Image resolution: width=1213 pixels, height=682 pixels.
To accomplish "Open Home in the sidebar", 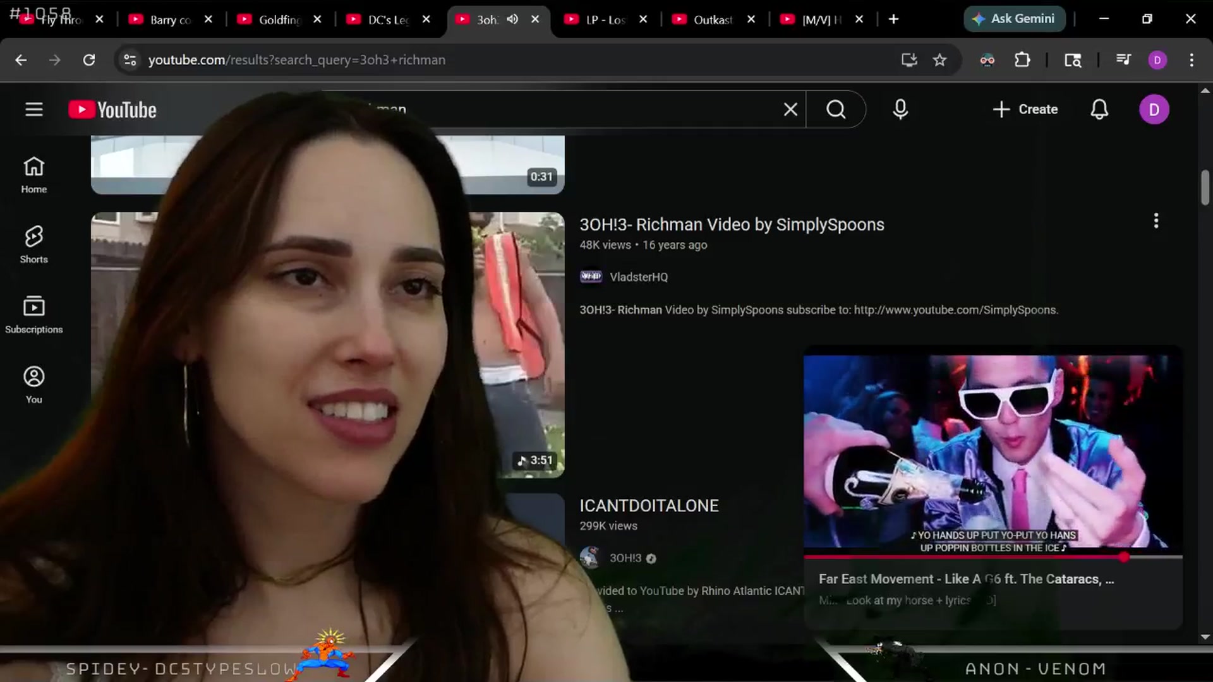I will pos(34,175).
